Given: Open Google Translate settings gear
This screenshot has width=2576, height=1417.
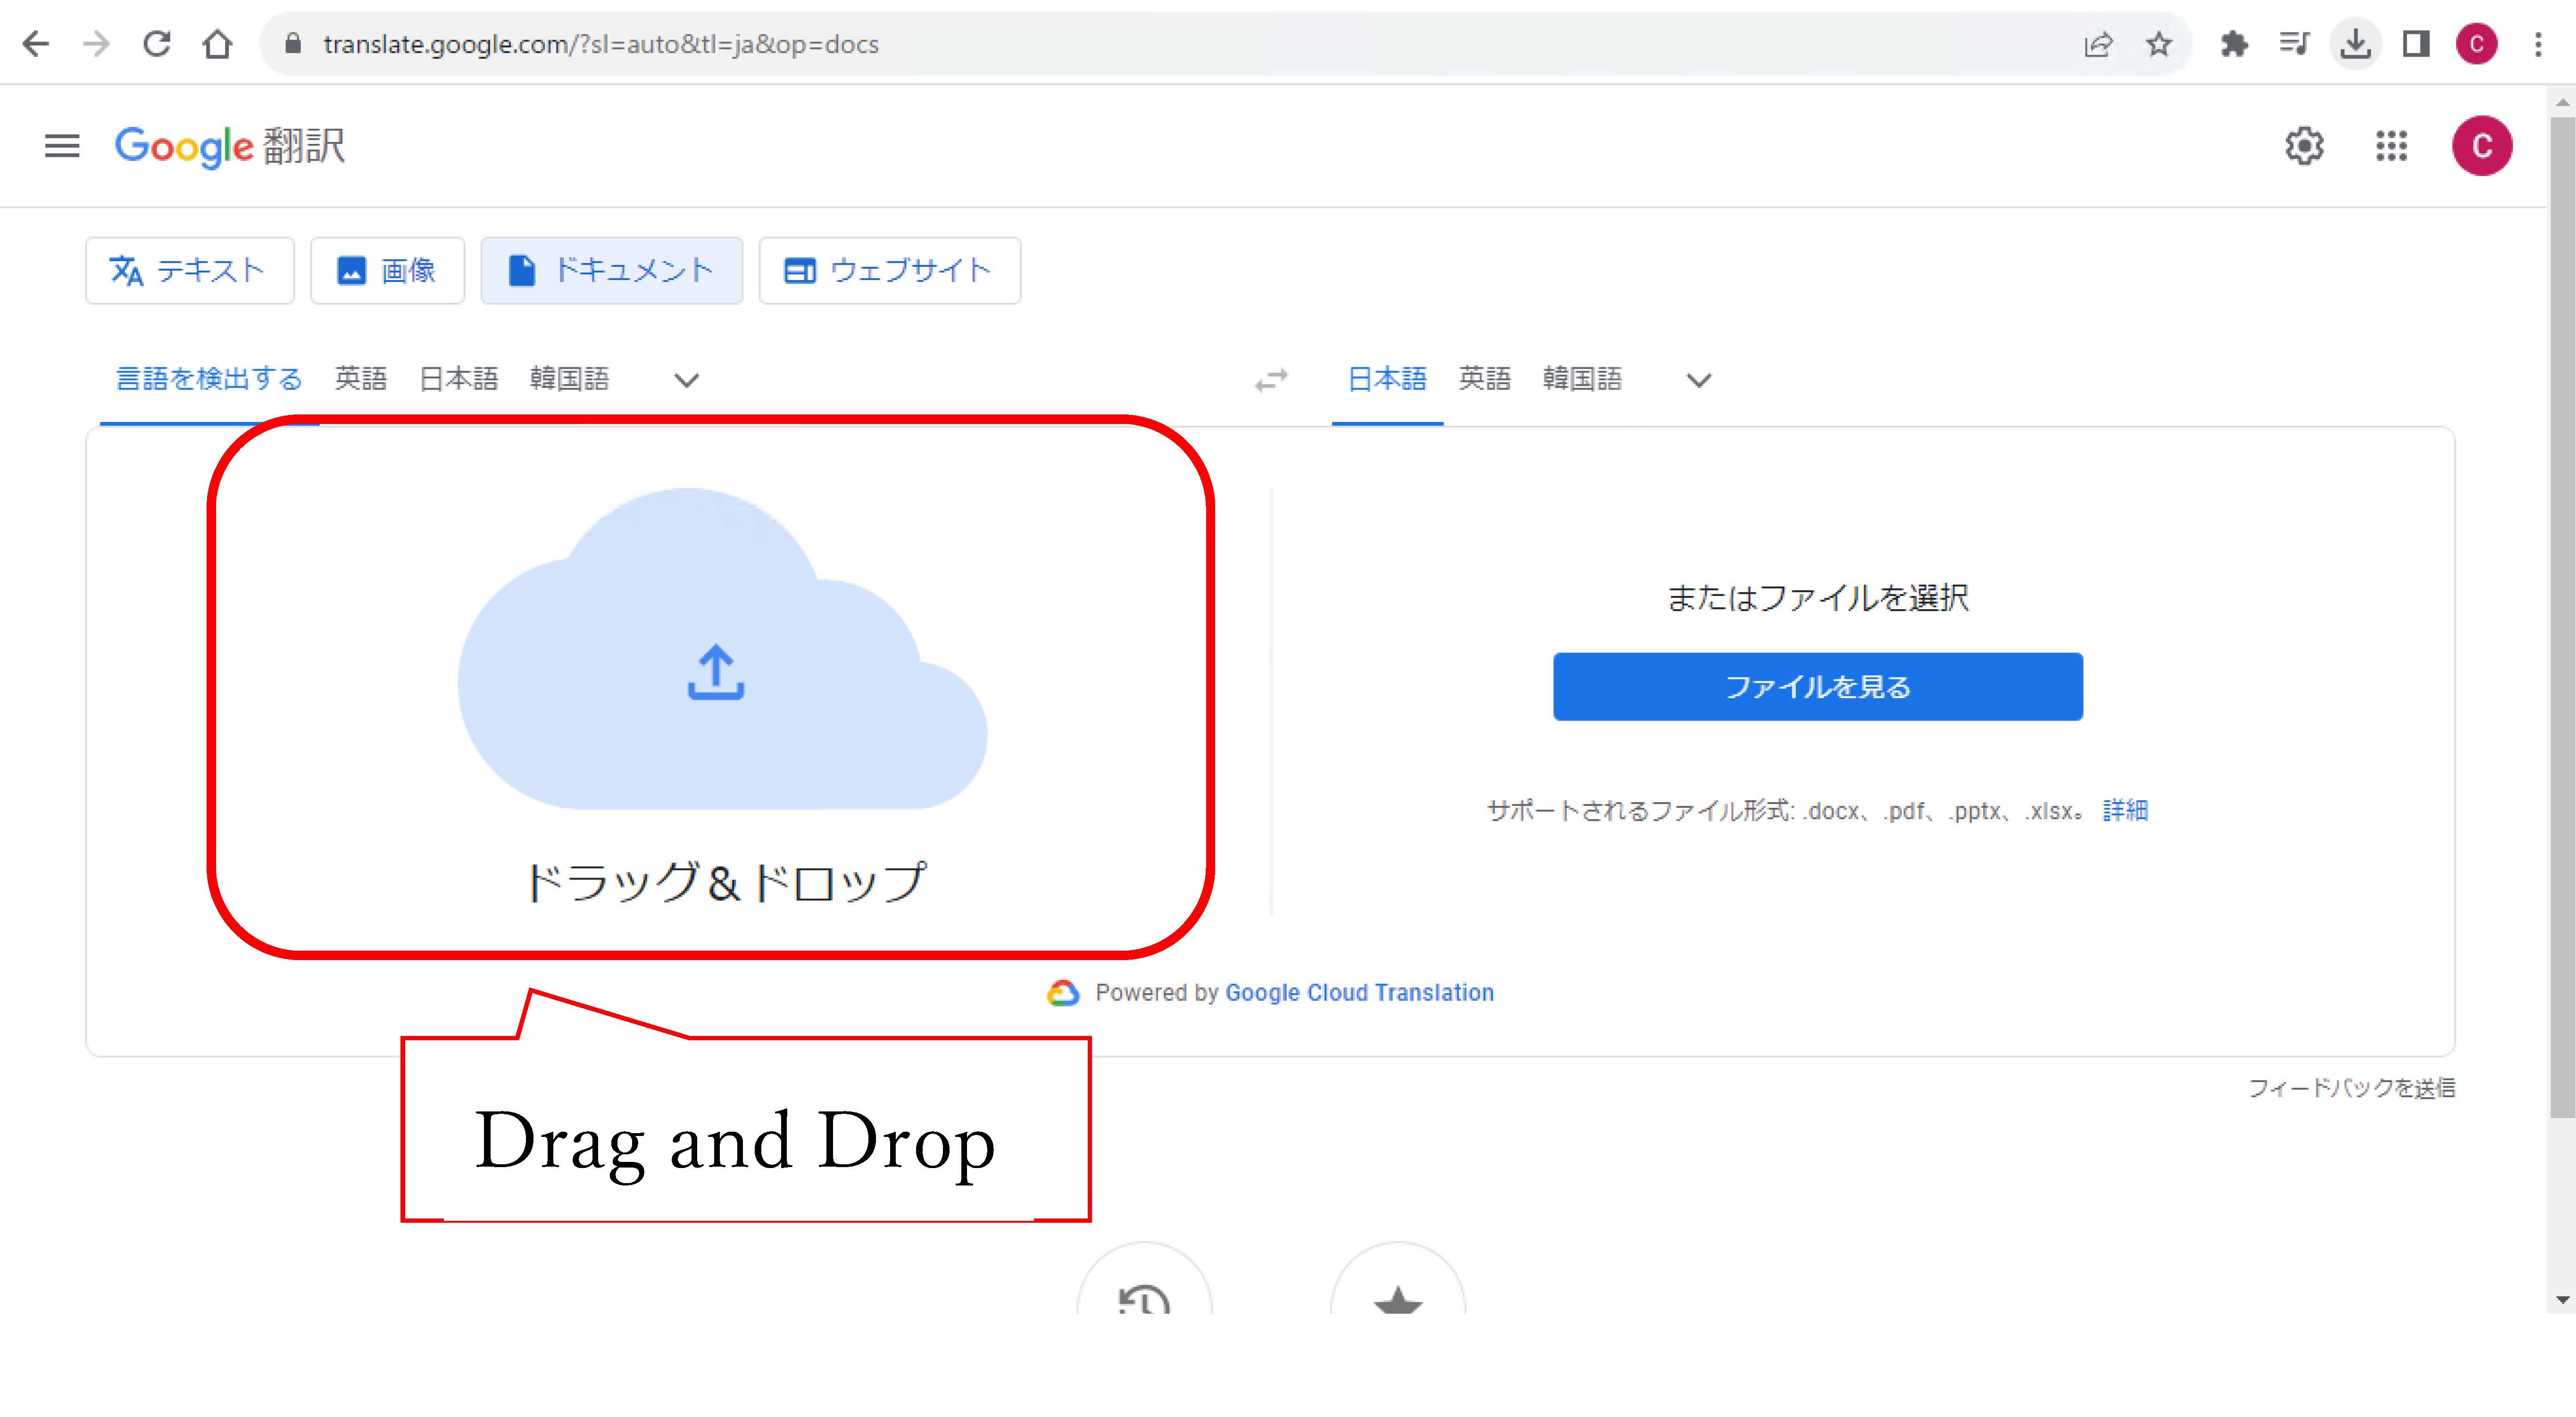Looking at the screenshot, I should [2304, 146].
